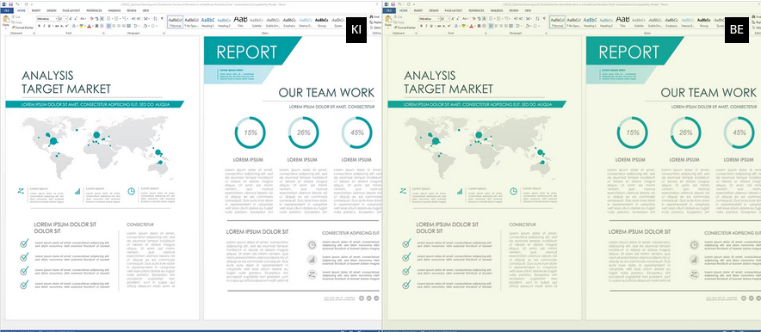Expand Font dialog launcher in left window
This screenshot has width=761, height=332.
tap(103, 33)
